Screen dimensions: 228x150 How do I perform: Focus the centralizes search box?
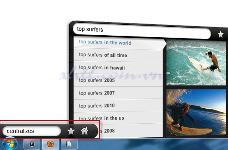pos(32,131)
